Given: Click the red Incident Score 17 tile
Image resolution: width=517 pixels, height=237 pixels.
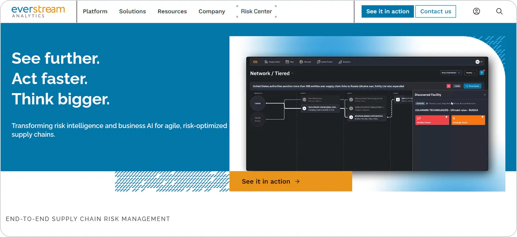Looking at the screenshot, I should (x=432, y=120).
